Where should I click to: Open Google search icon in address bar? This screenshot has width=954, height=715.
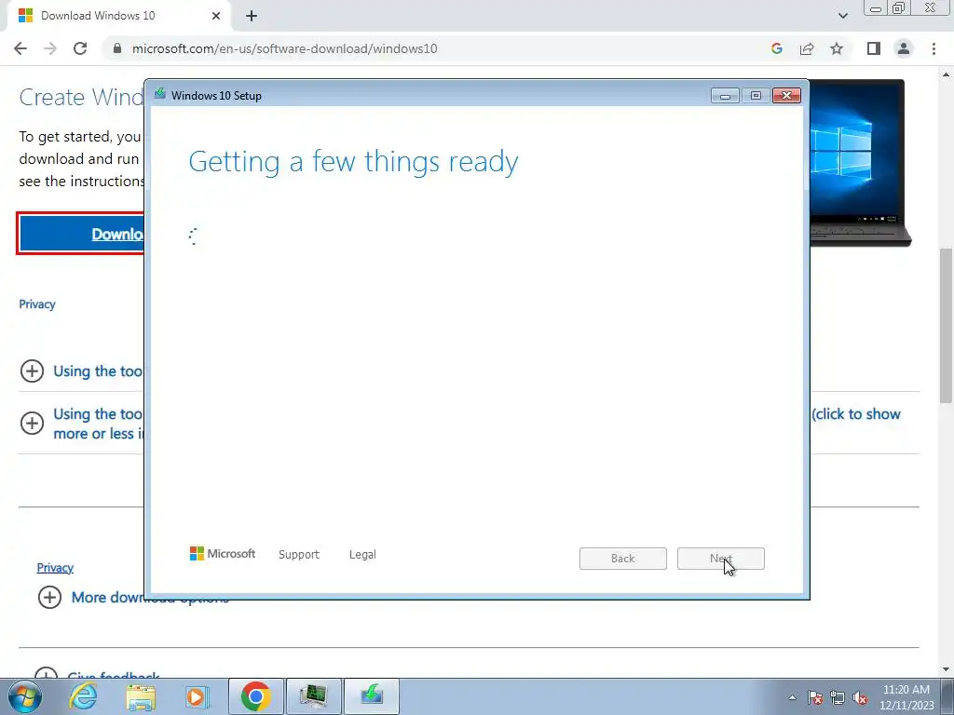point(776,48)
